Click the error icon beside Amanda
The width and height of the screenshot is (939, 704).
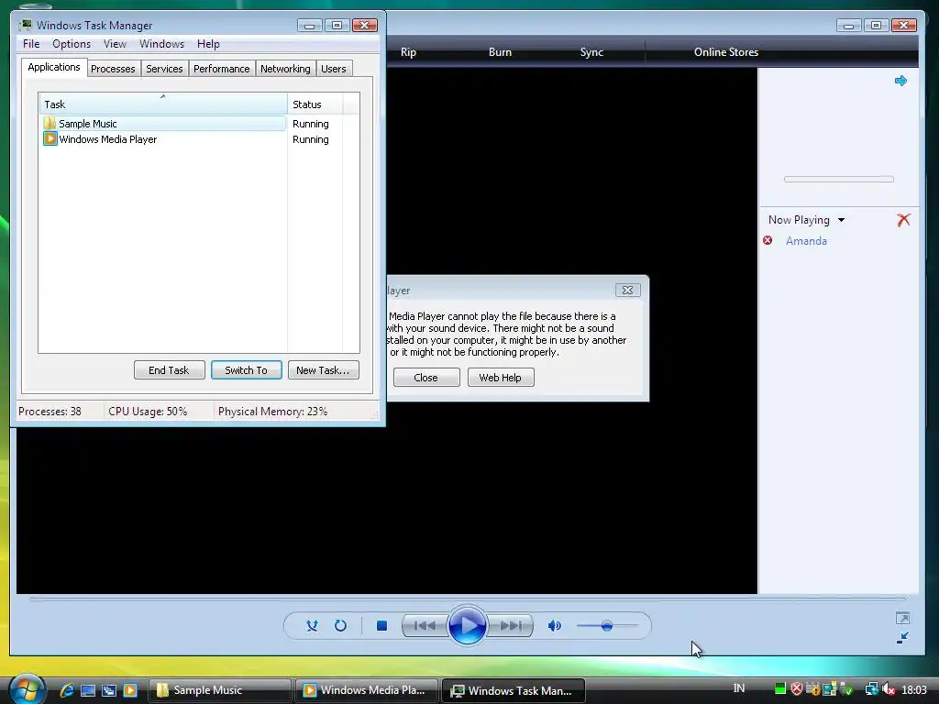click(768, 241)
